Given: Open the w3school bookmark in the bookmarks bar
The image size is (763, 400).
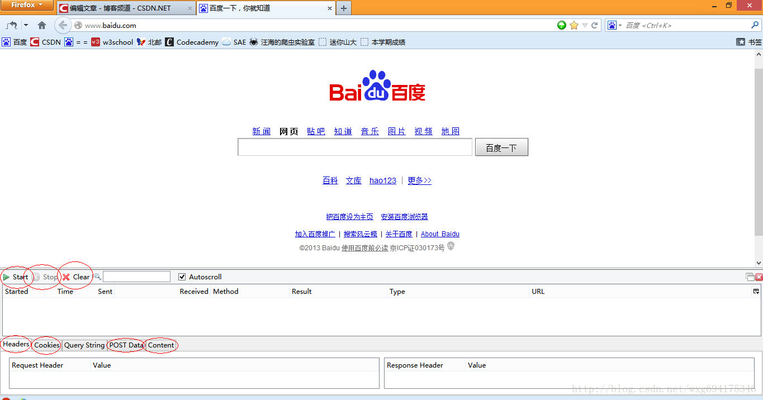Looking at the screenshot, I should (x=112, y=42).
